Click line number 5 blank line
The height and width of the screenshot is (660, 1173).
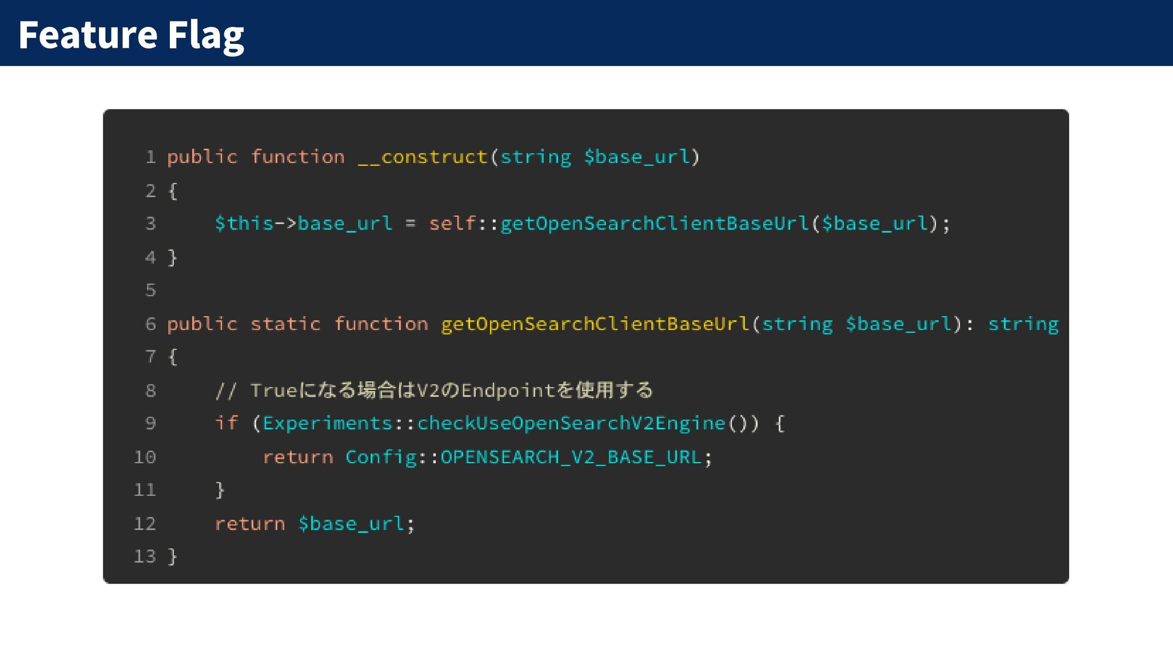150,290
